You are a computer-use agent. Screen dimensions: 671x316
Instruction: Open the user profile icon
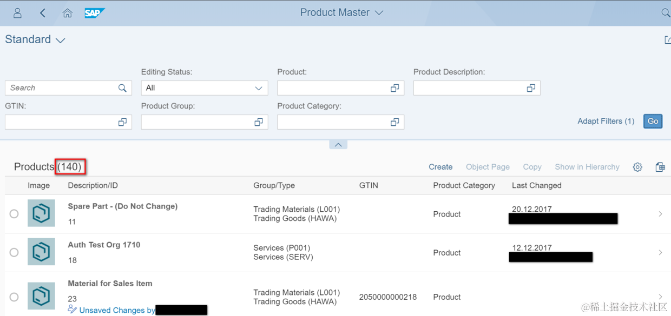[17, 13]
